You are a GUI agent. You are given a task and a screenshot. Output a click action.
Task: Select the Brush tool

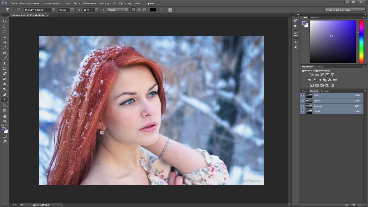(5, 58)
